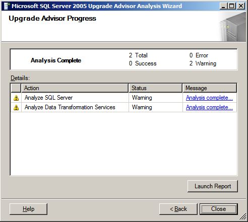The image size is (248, 222).
Task: Click the Details label
Action: 20,78
